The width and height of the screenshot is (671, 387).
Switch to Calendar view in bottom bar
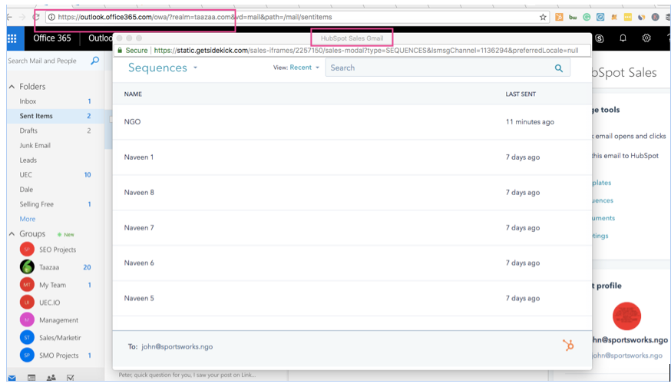(31, 378)
